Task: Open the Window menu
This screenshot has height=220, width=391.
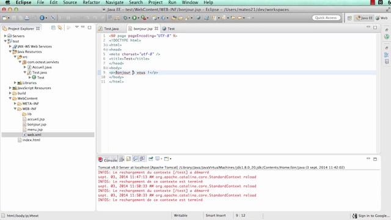Action: (190, 2)
